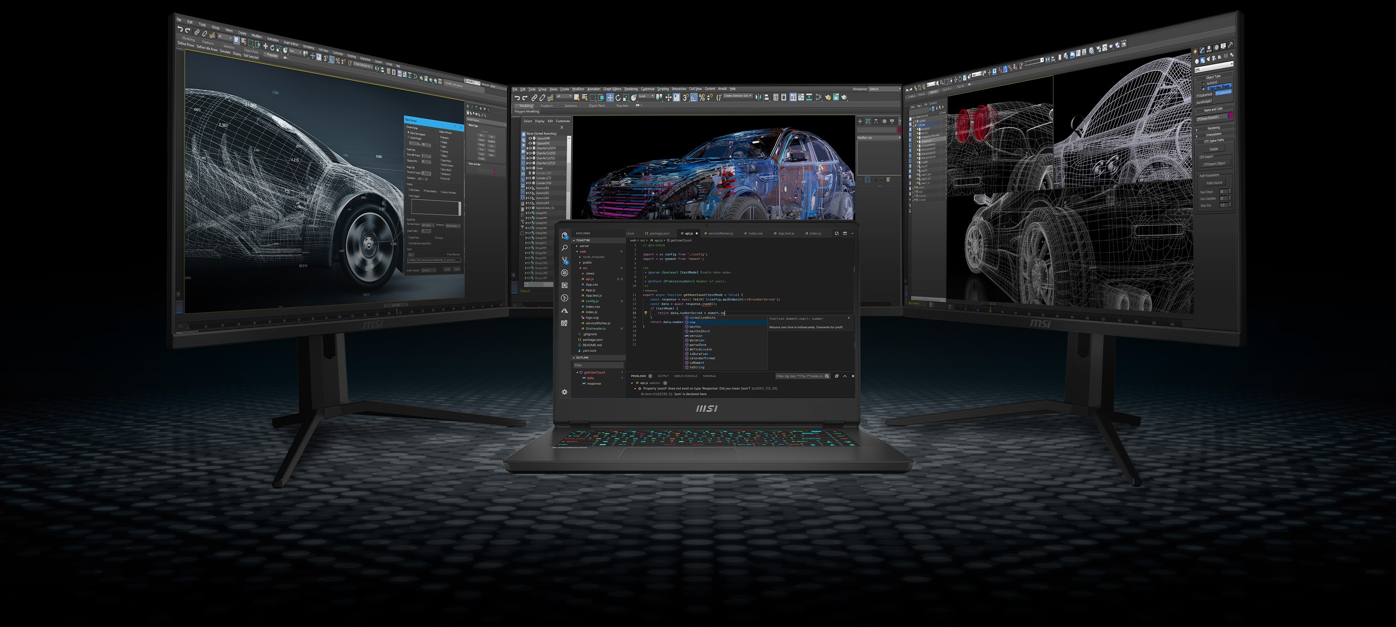
Task: Click Define Flows on left monitor ribbon
Action: point(186,44)
